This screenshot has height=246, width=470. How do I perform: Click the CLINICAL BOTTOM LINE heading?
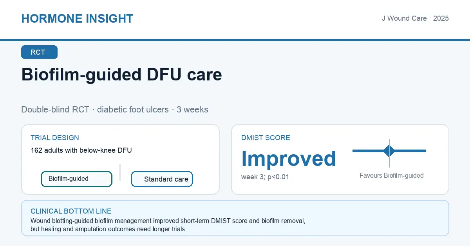(71, 211)
